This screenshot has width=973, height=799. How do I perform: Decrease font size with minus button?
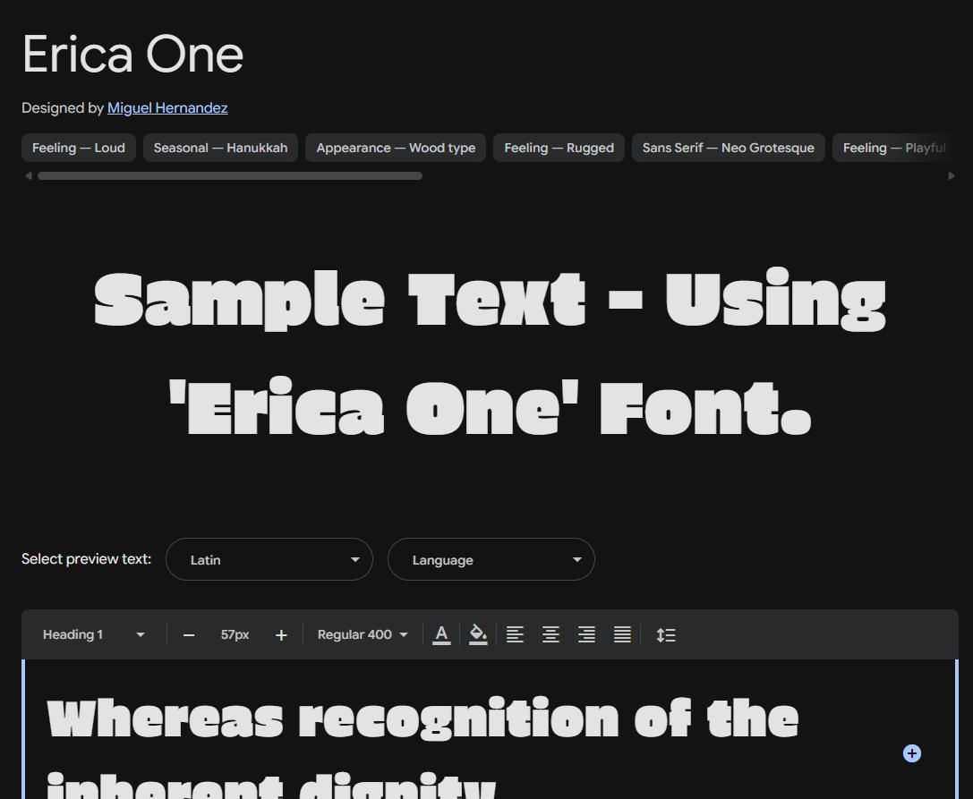(189, 635)
